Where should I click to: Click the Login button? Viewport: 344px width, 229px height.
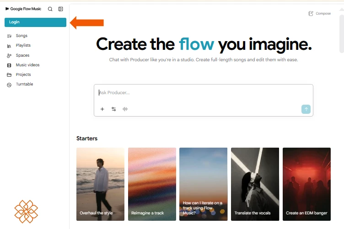coord(35,22)
